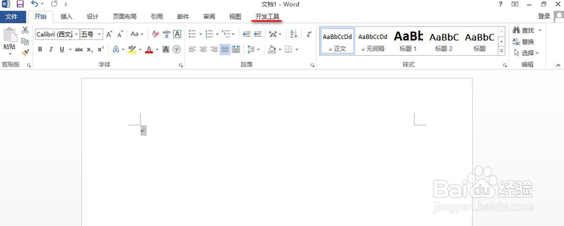The height and width of the screenshot is (226, 564).
Task: Apply red font color
Action: (149, 50)
